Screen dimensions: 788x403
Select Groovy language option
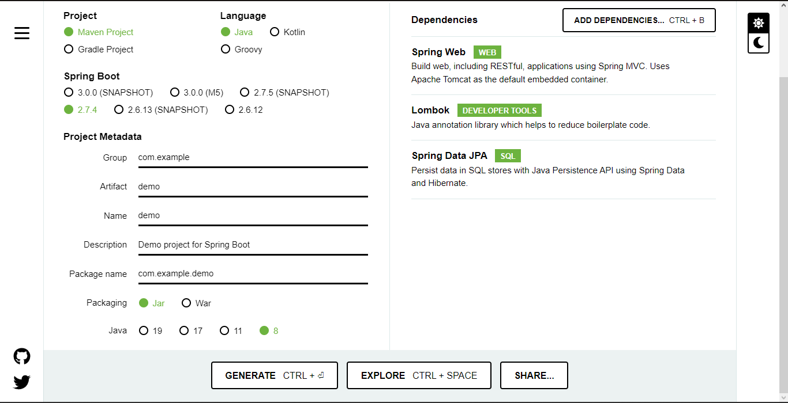(241, 50)
